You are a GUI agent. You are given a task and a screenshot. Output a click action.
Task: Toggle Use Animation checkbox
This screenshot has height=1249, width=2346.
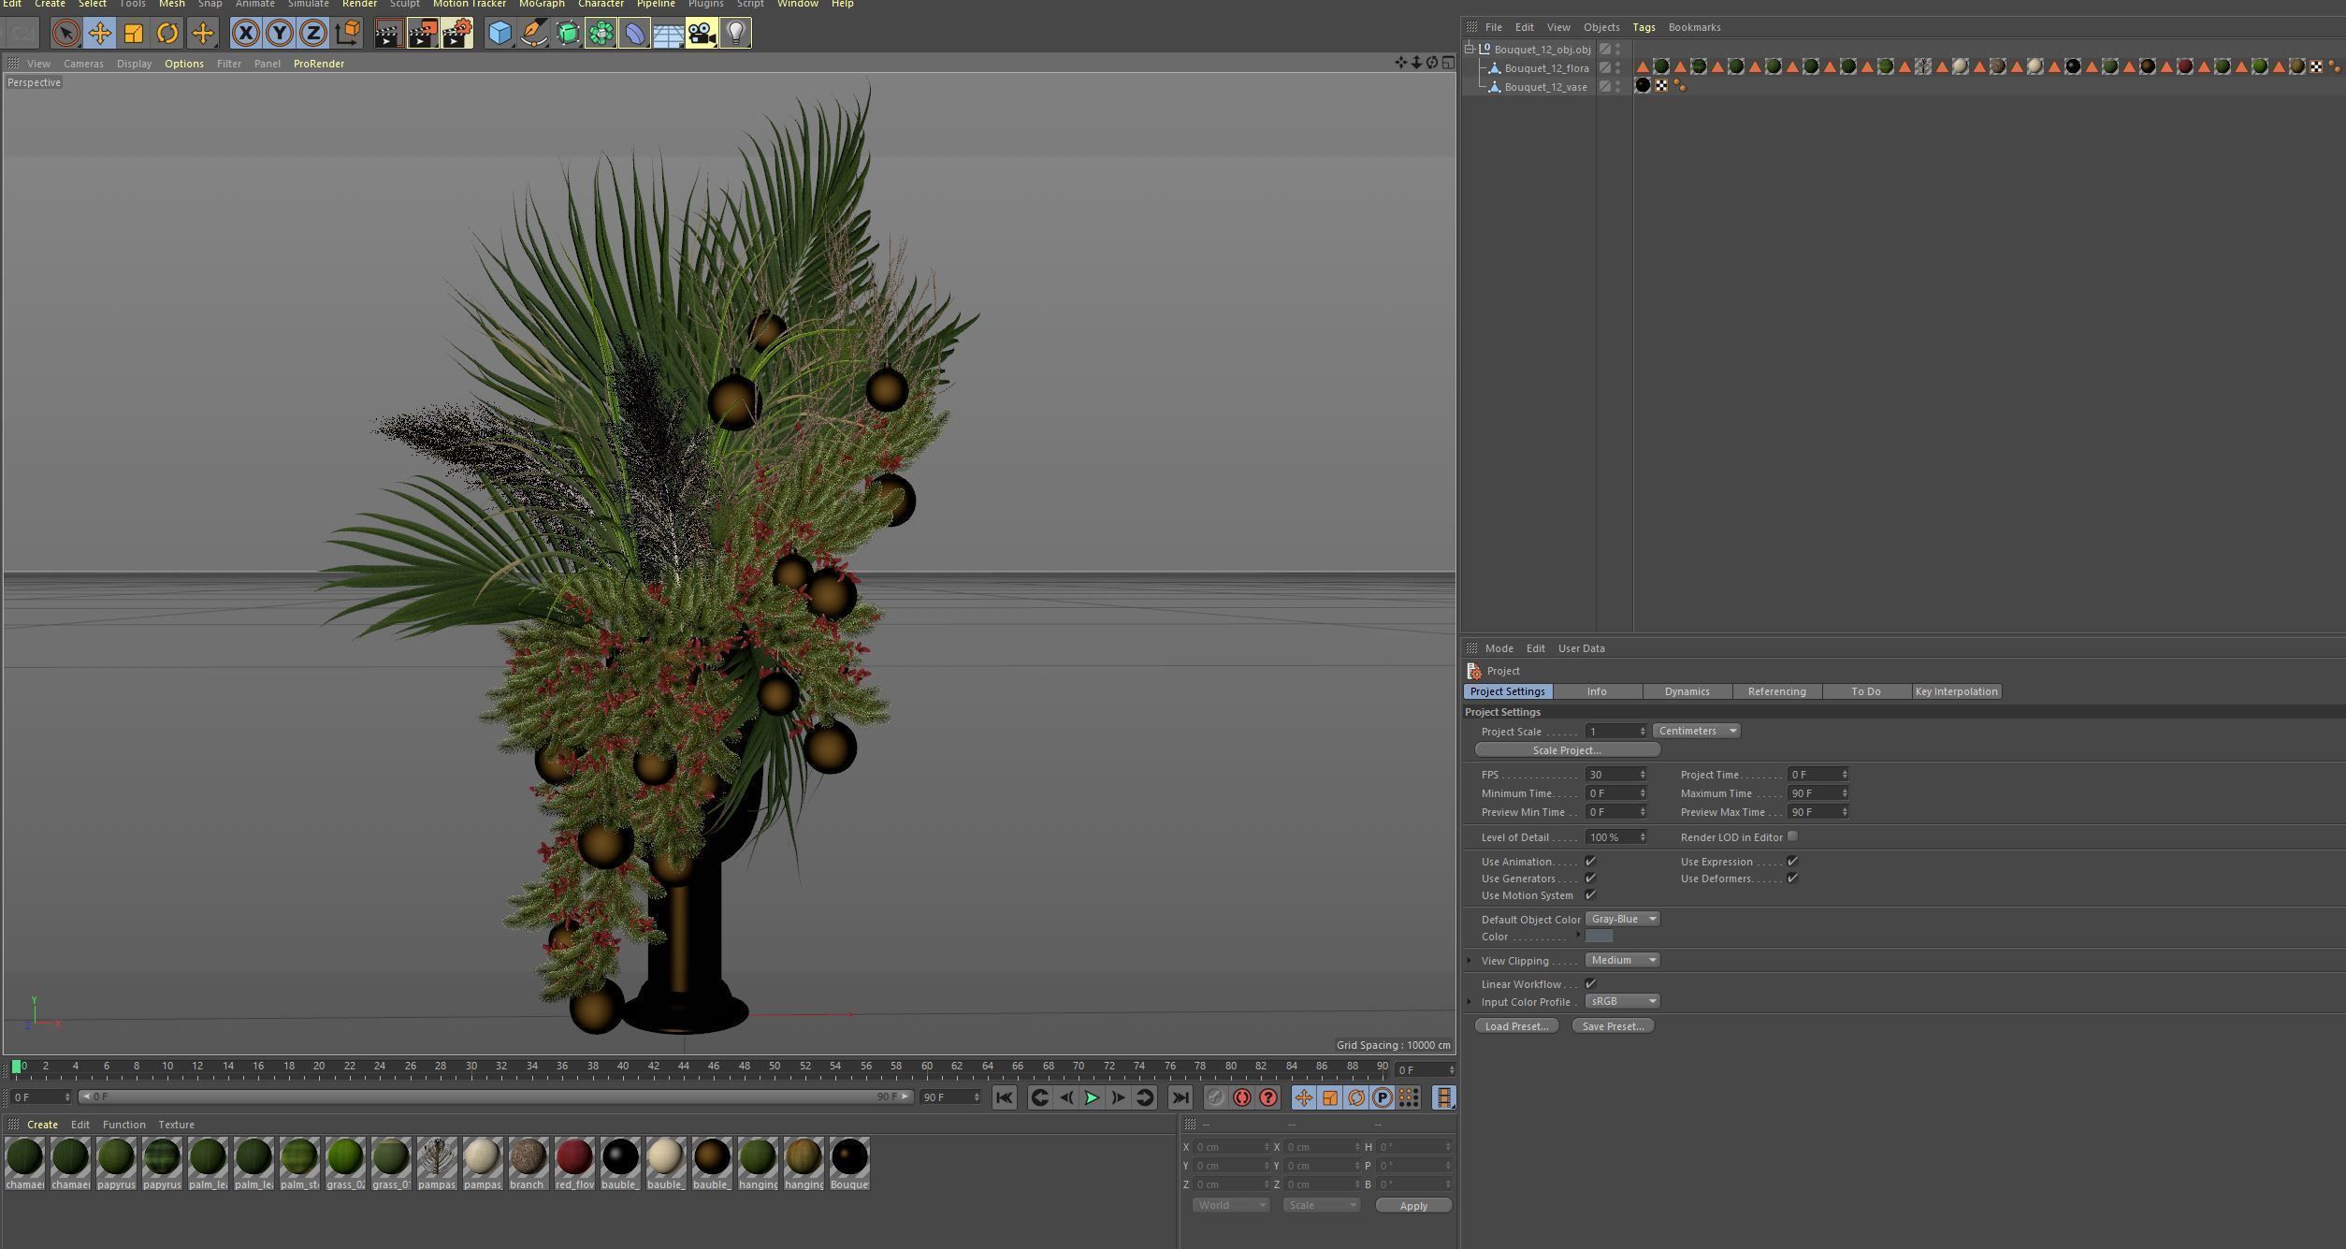tap(1590, 862)
